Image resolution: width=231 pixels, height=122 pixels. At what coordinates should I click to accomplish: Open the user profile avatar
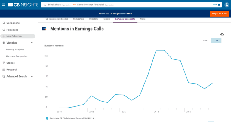227,5
